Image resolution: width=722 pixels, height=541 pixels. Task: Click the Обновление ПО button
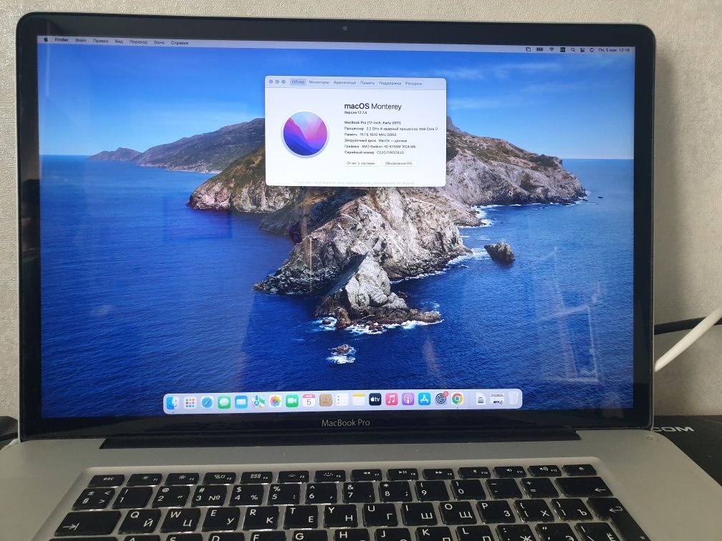tap(400, 163)
